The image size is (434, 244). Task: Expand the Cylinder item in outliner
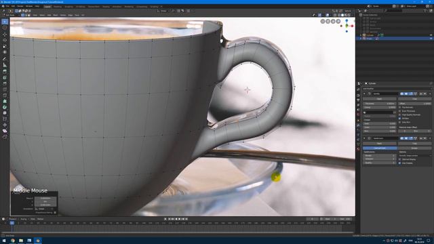pos(361,35)
